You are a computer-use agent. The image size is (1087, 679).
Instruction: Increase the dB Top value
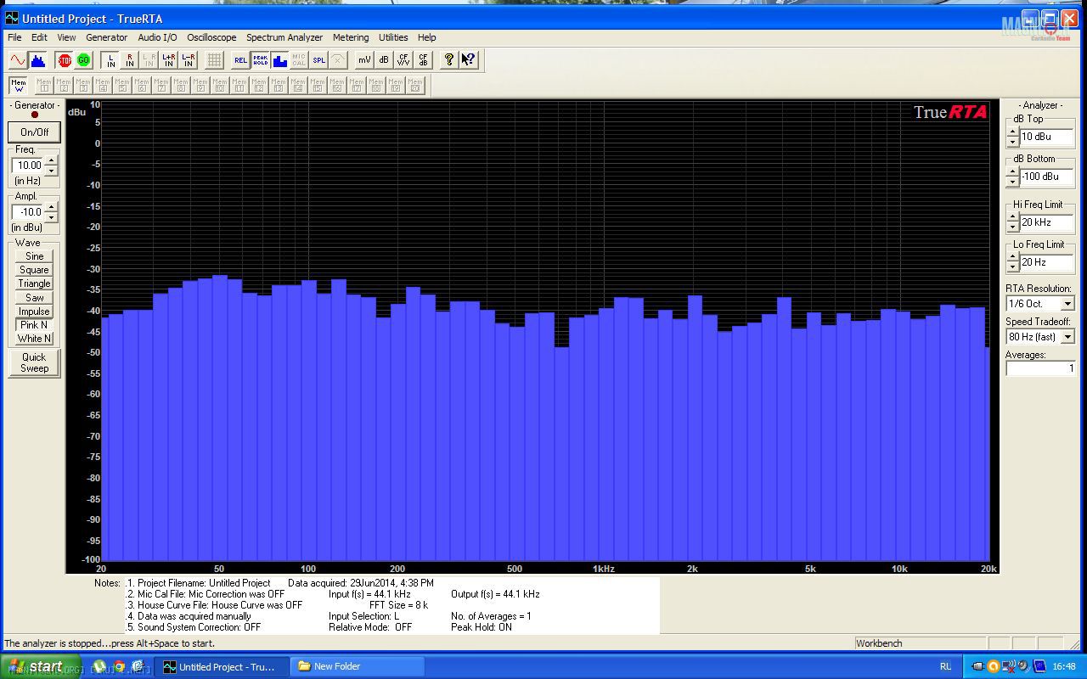(1012, 132)
